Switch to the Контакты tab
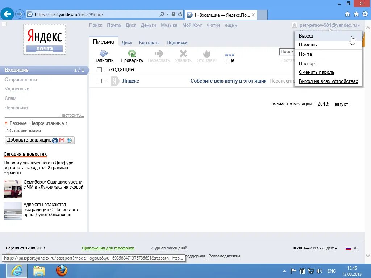371x278 pixels. click(x=149, y=43)
